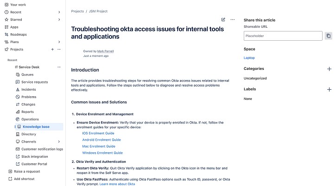Image resolution: width=336 pixels, height=186 pixels.
Task: Click the Problems icon
Action: [x=18, y=97]
